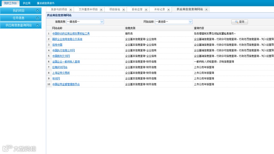Select 企业基本信息查询-财务信息 in 全国企业一般纳税人查询 row

(x=159, y=61)
